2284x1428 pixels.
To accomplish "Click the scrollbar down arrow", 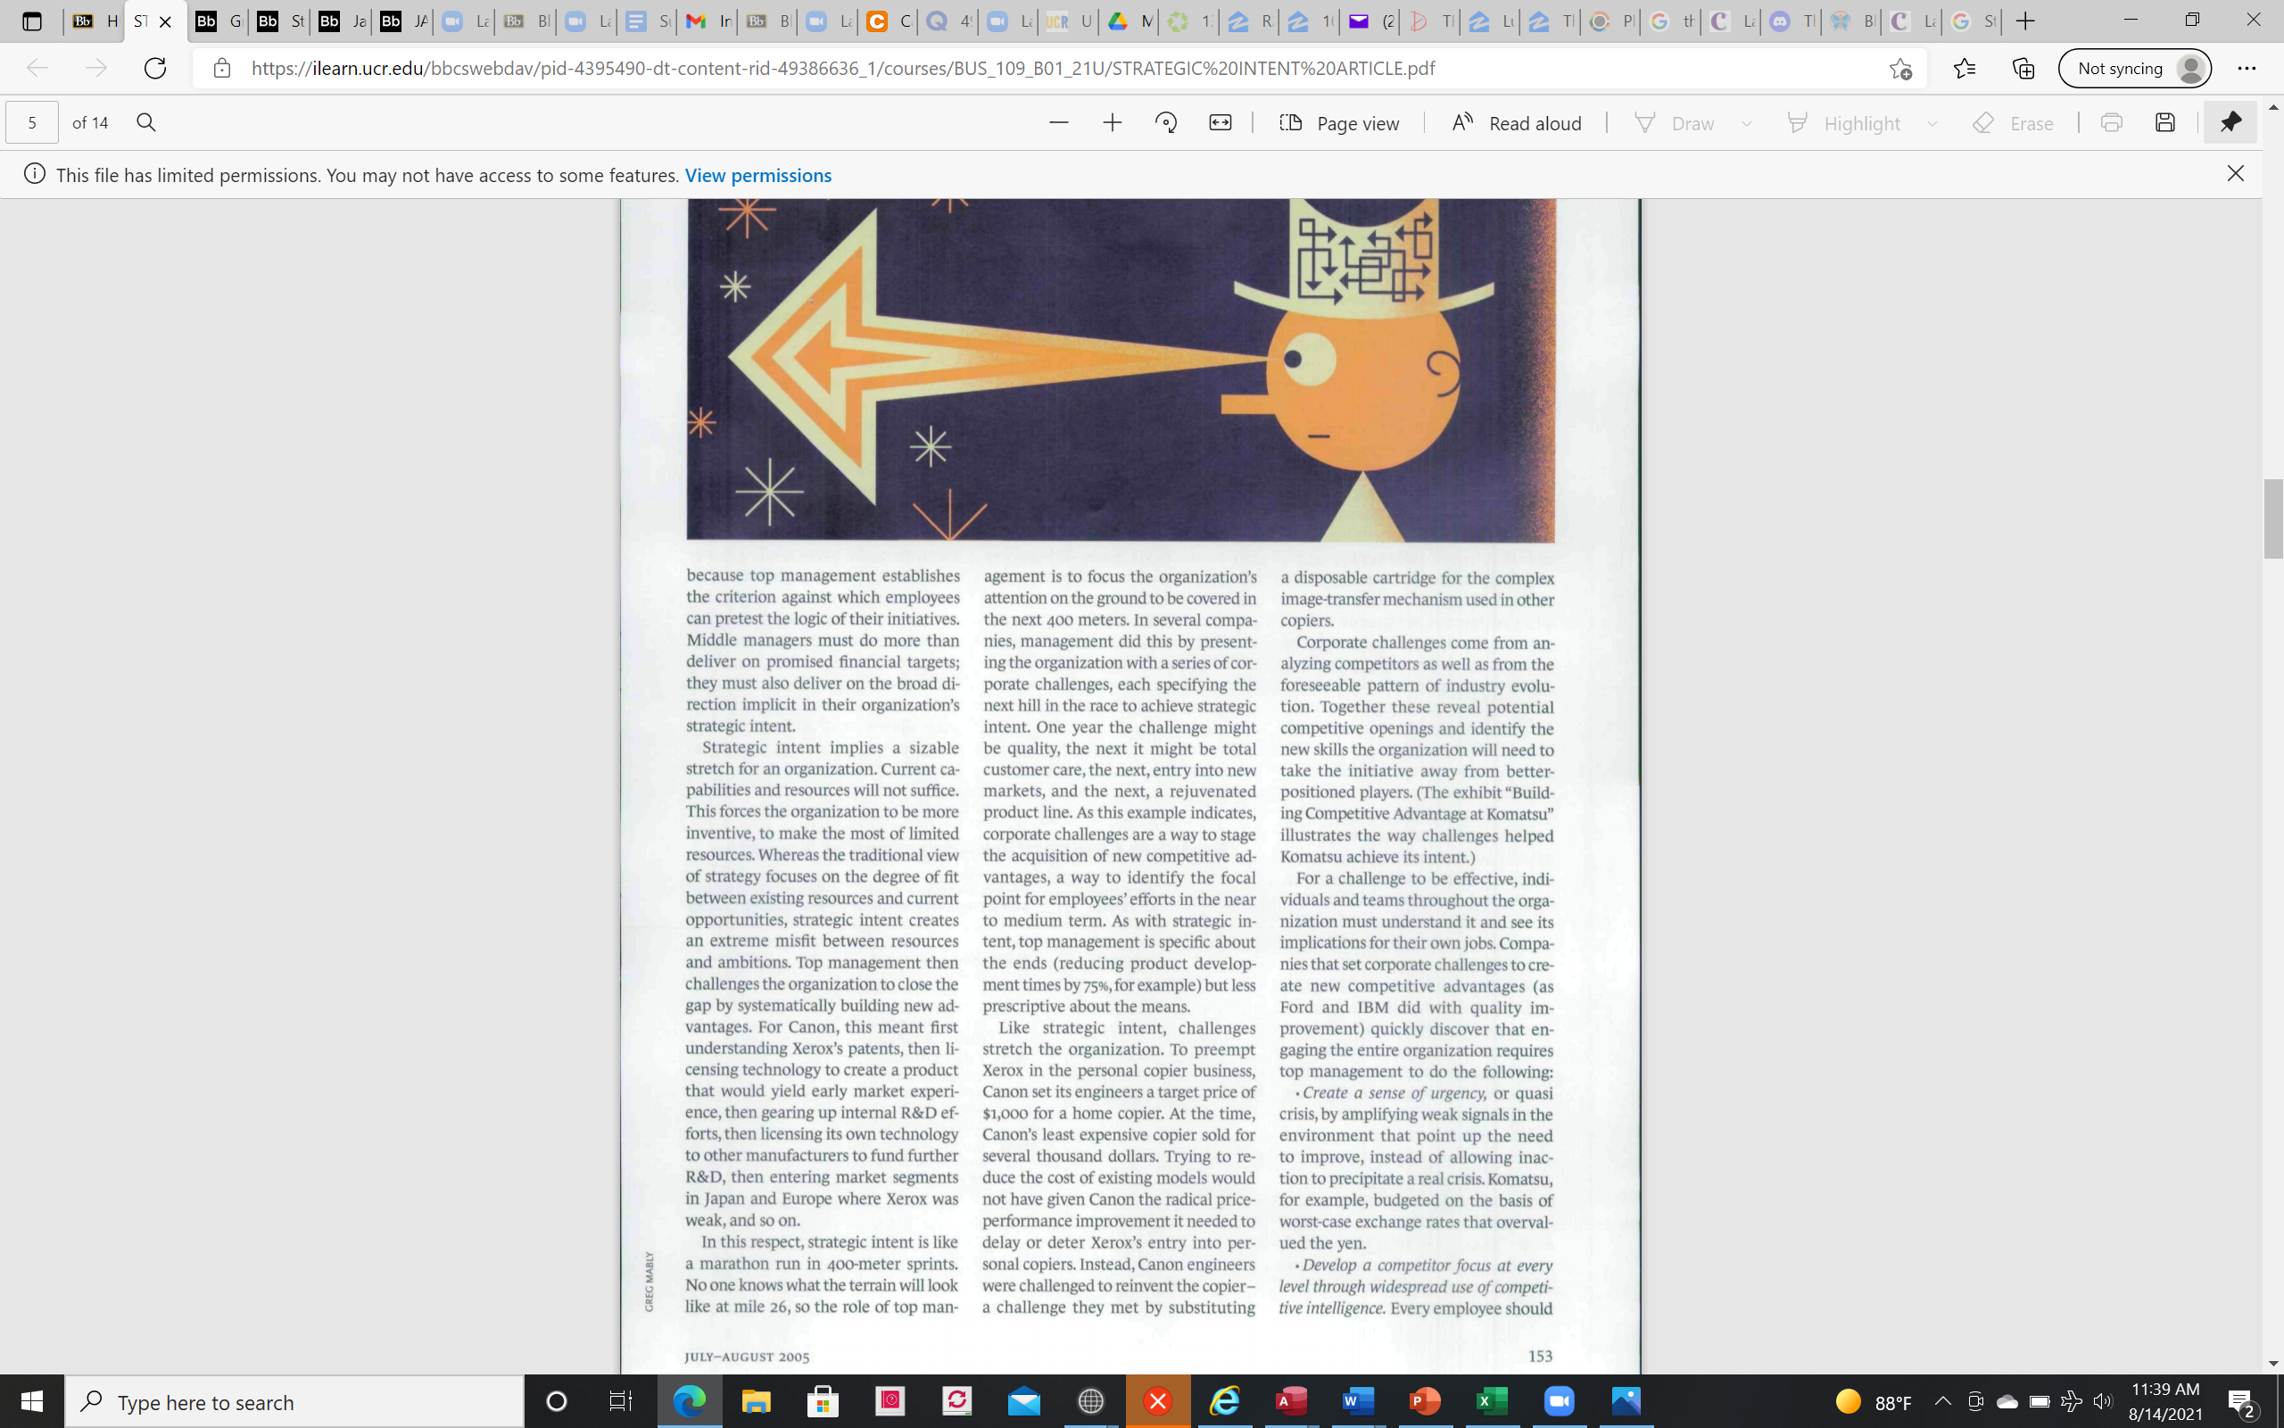I will click(x=2272, y=1363).
